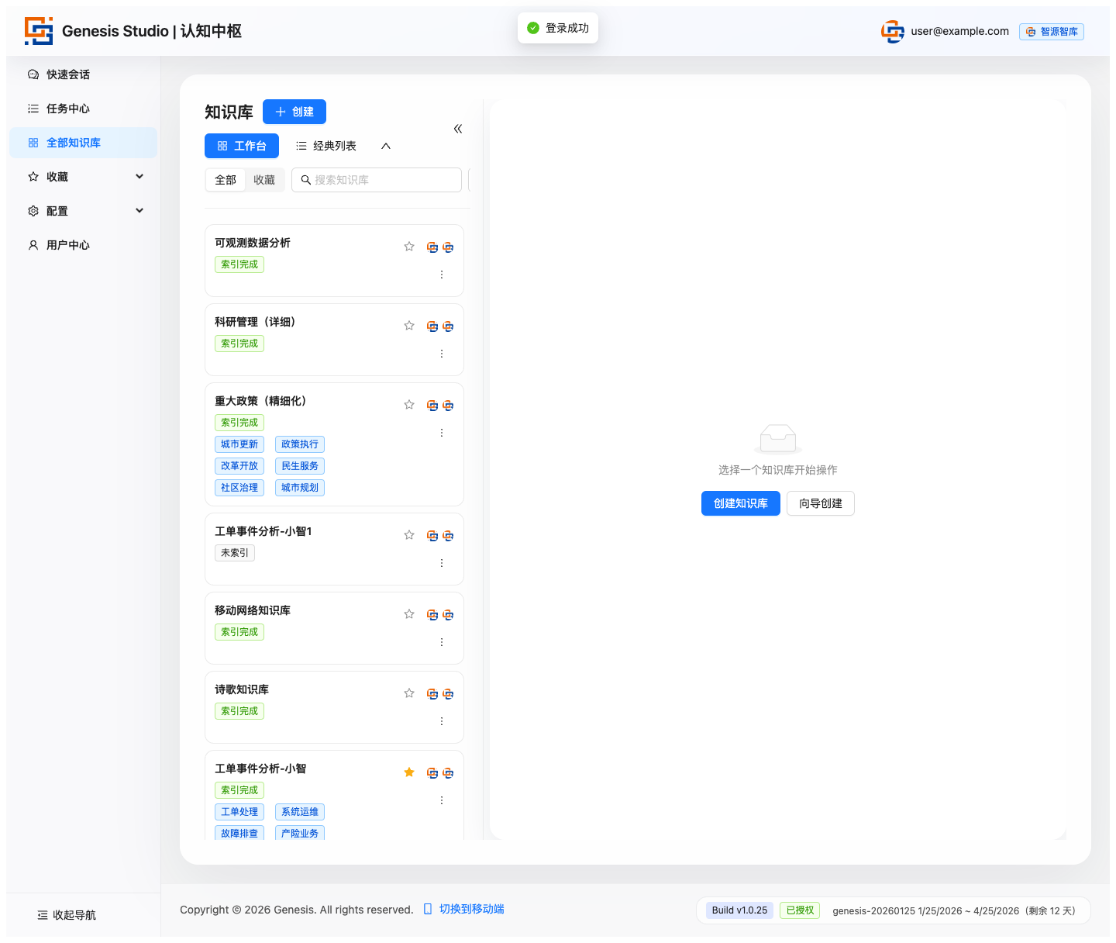Screen dimensions: 1116x943
Task: Switch to 经典列表 view tab
Action: (x=326, y=146)
